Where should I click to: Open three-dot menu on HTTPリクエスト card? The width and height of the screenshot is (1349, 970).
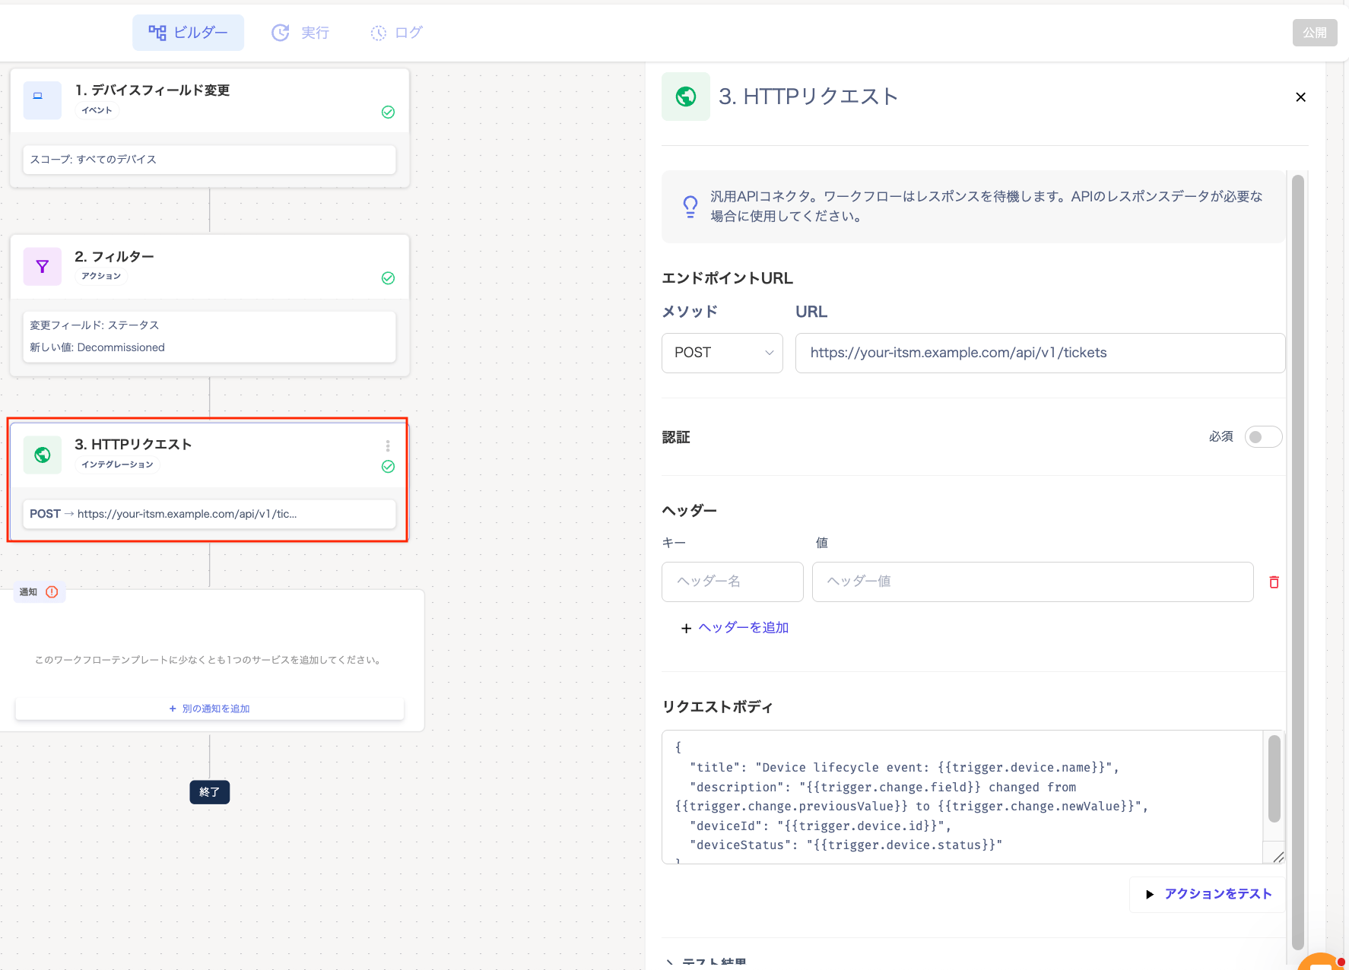point(388,445)
